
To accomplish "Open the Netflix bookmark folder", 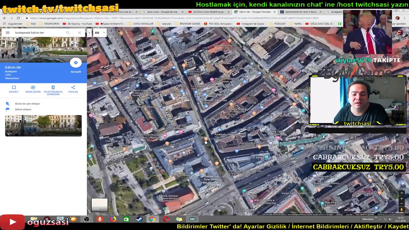I will [296, 24].
